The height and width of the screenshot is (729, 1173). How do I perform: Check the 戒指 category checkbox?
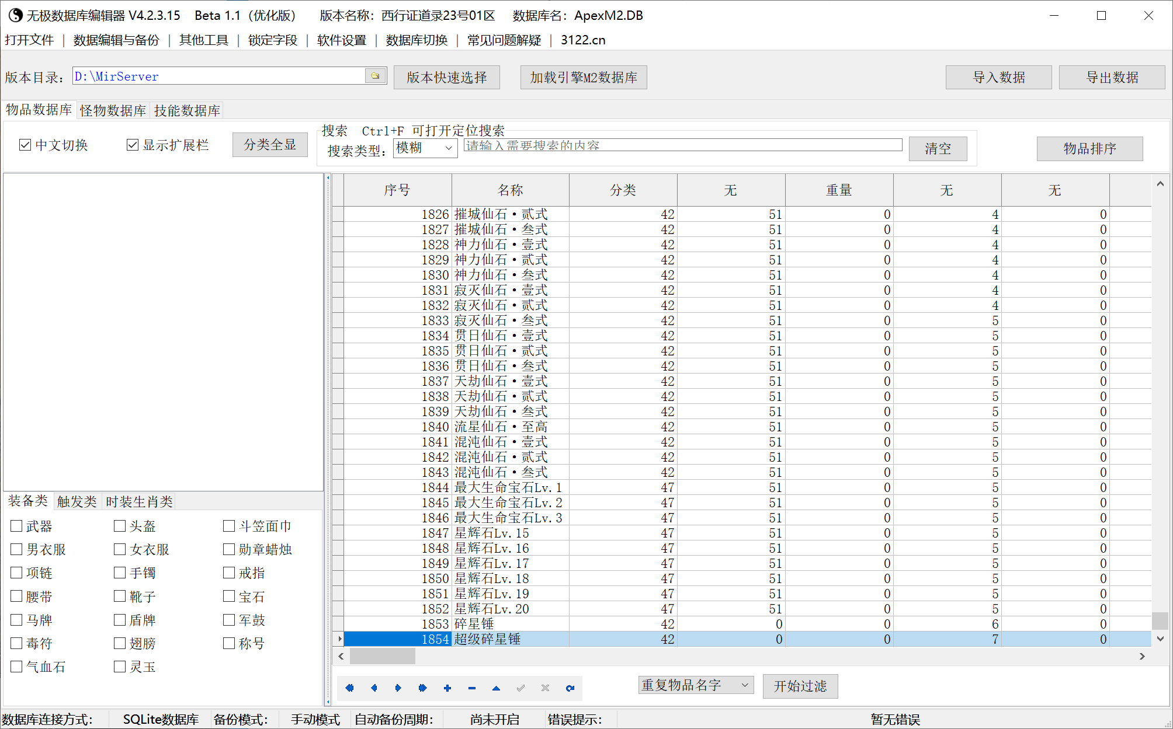coord(229,573)
